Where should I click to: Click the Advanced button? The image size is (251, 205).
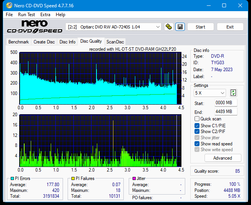pyautogui.click(x=223, y=158)
